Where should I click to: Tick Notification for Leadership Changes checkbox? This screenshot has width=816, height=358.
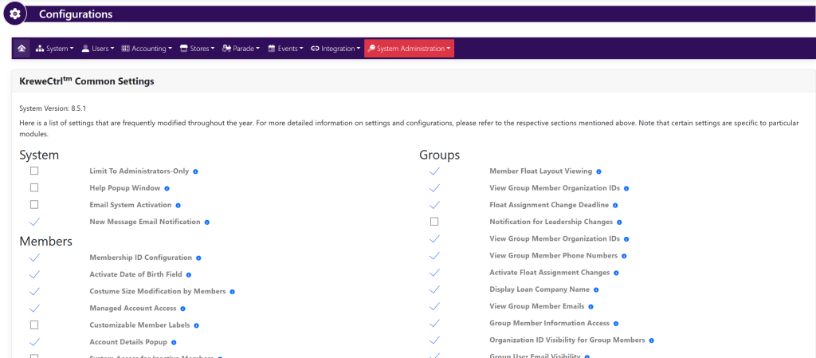click(x=434, y=222)
